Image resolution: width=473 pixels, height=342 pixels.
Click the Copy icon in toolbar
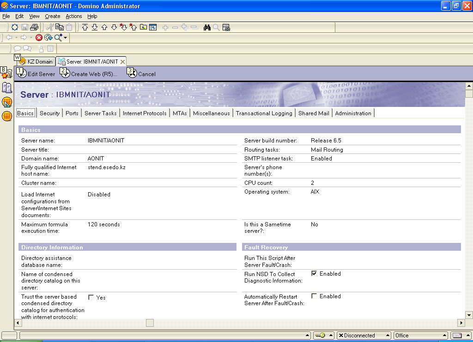(x=60, y=27)
